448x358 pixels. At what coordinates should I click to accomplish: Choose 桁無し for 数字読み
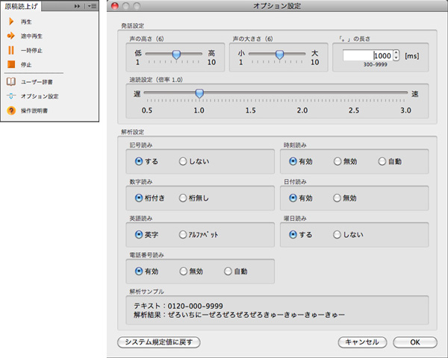[184, 198]
